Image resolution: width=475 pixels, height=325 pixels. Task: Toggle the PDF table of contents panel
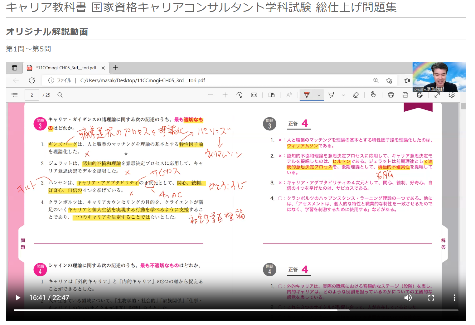click(x=15, y=95)
